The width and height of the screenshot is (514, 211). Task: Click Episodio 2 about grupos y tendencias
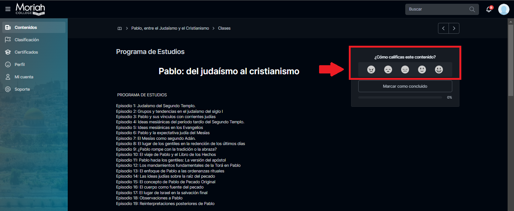click(169, 111)
